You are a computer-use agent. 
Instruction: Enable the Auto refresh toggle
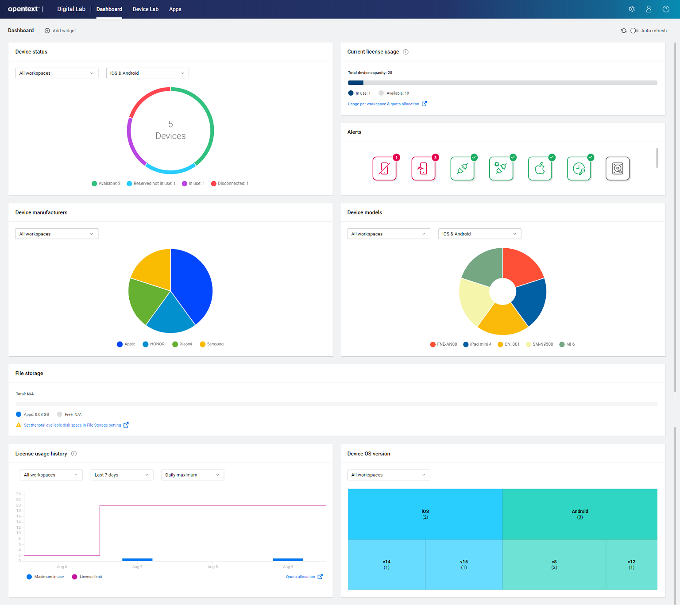pos(634,31)
